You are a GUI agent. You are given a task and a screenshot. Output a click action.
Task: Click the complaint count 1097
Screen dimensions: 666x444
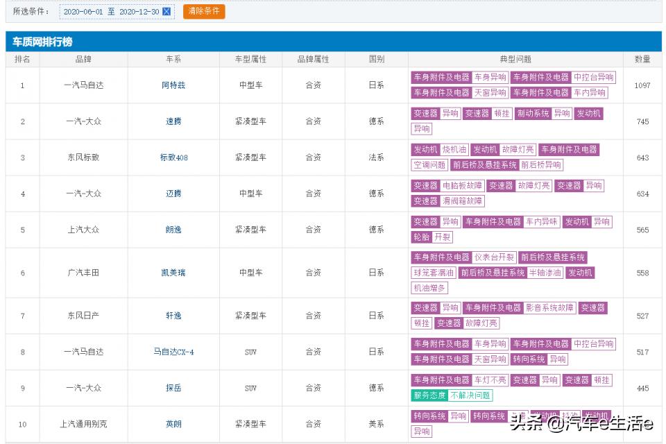(642, 85)
